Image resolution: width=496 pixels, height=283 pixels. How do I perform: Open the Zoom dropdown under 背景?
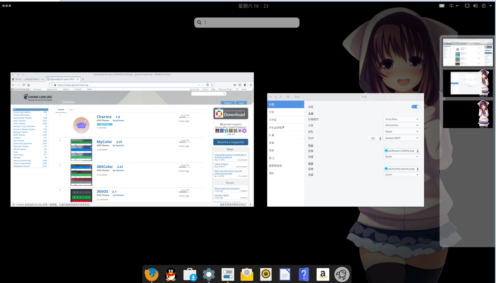(402, 157)
